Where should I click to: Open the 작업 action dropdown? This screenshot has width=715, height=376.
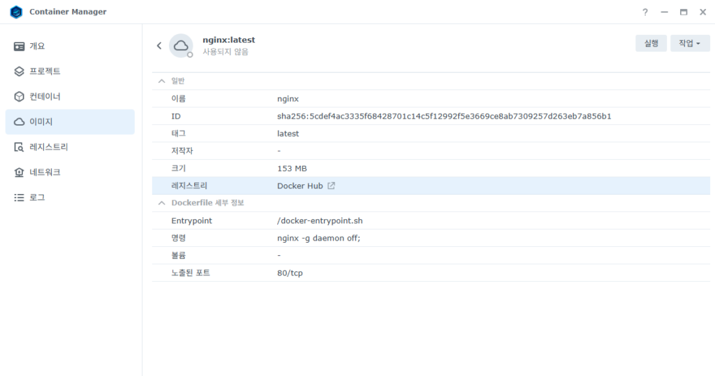coord(689,43)
